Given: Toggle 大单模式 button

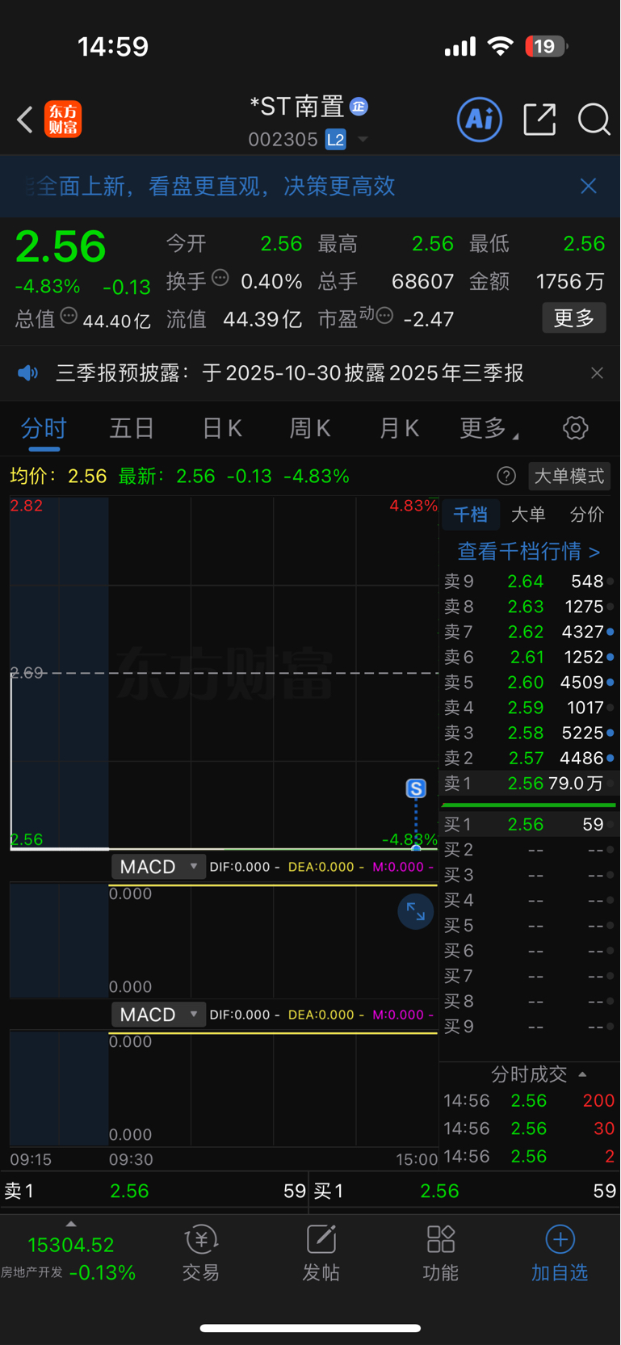Looking at the screenshot, I should (x=569, y=476).
